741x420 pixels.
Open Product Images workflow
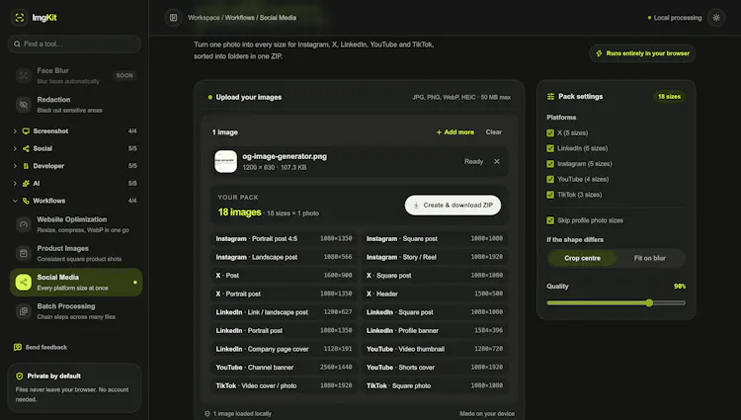76,253
